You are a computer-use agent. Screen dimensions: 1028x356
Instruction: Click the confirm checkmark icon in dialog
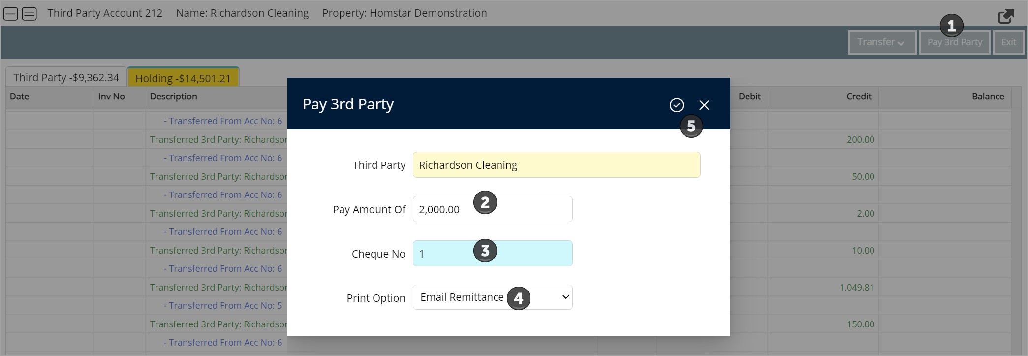pos(677,105)
